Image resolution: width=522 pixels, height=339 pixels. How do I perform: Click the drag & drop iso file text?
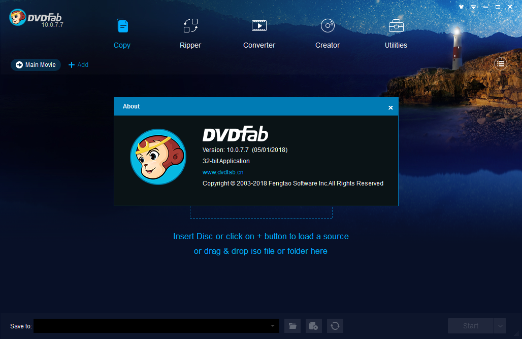[260, 251]
